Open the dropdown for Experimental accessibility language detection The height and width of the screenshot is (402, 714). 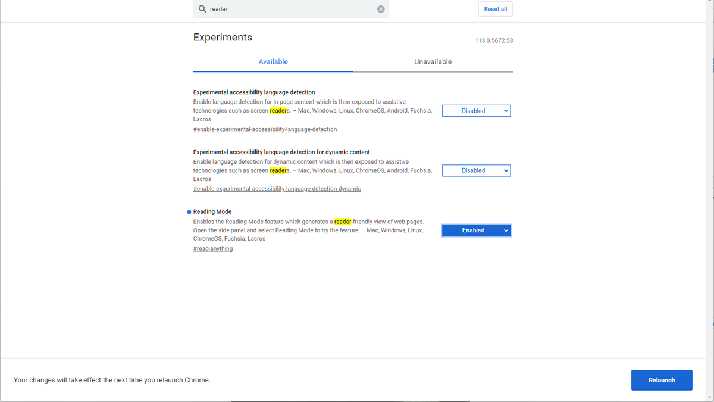[476, 110]
